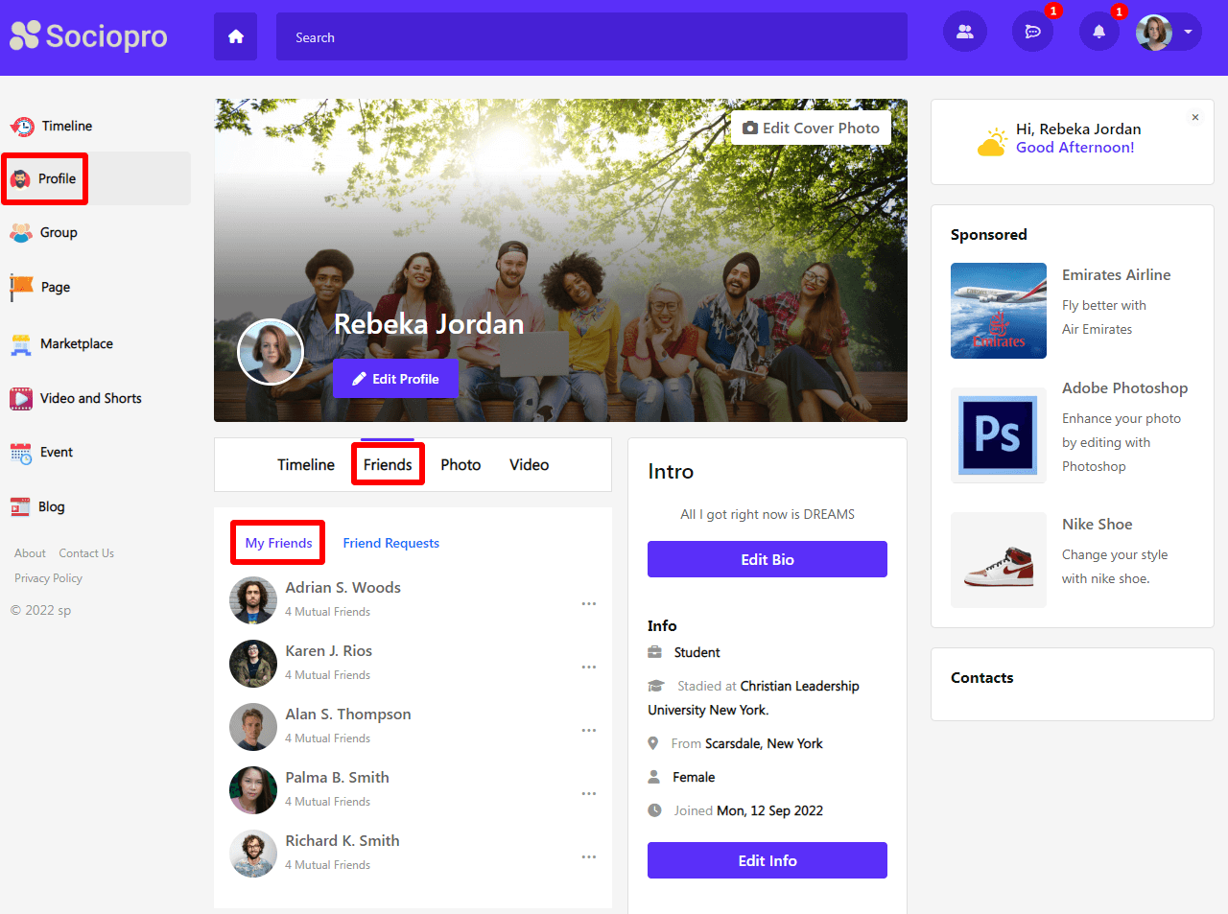Switch to the Photo tab
Screen dimensions: 1228x914
(460, 465)
